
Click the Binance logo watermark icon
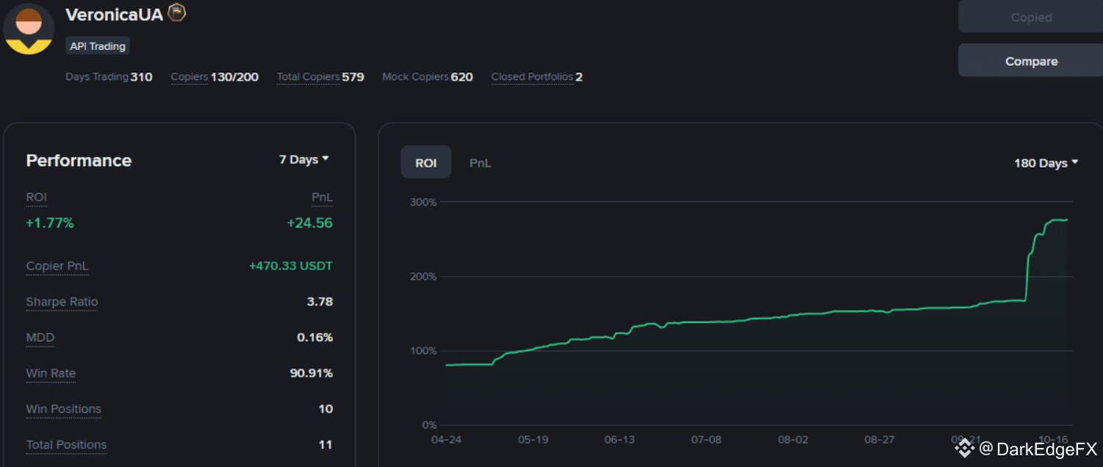(963, 448)
